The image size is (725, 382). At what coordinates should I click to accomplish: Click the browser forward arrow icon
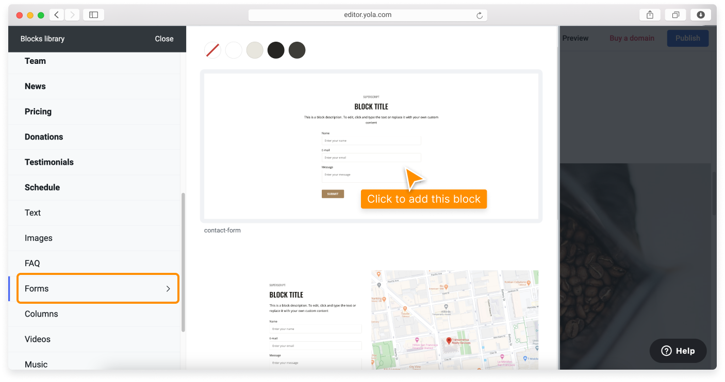[72, 15]
